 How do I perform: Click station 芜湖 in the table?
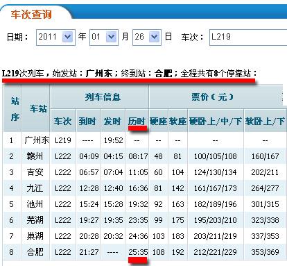[35, 220]
